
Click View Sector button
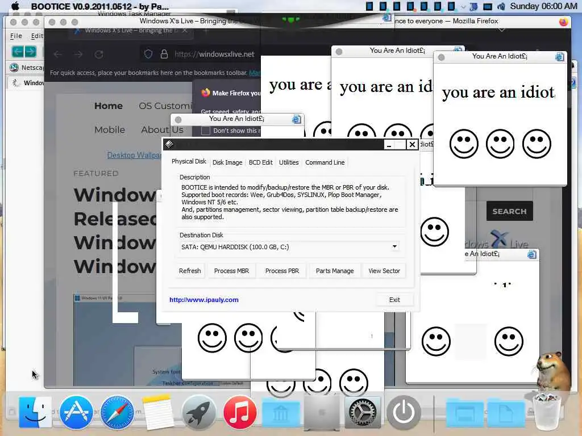coord(384,271)
